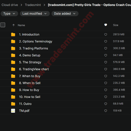The width and height of the screenshot is (131, 131).
Task: Sort by the Size column header
Action: (116, 25)
